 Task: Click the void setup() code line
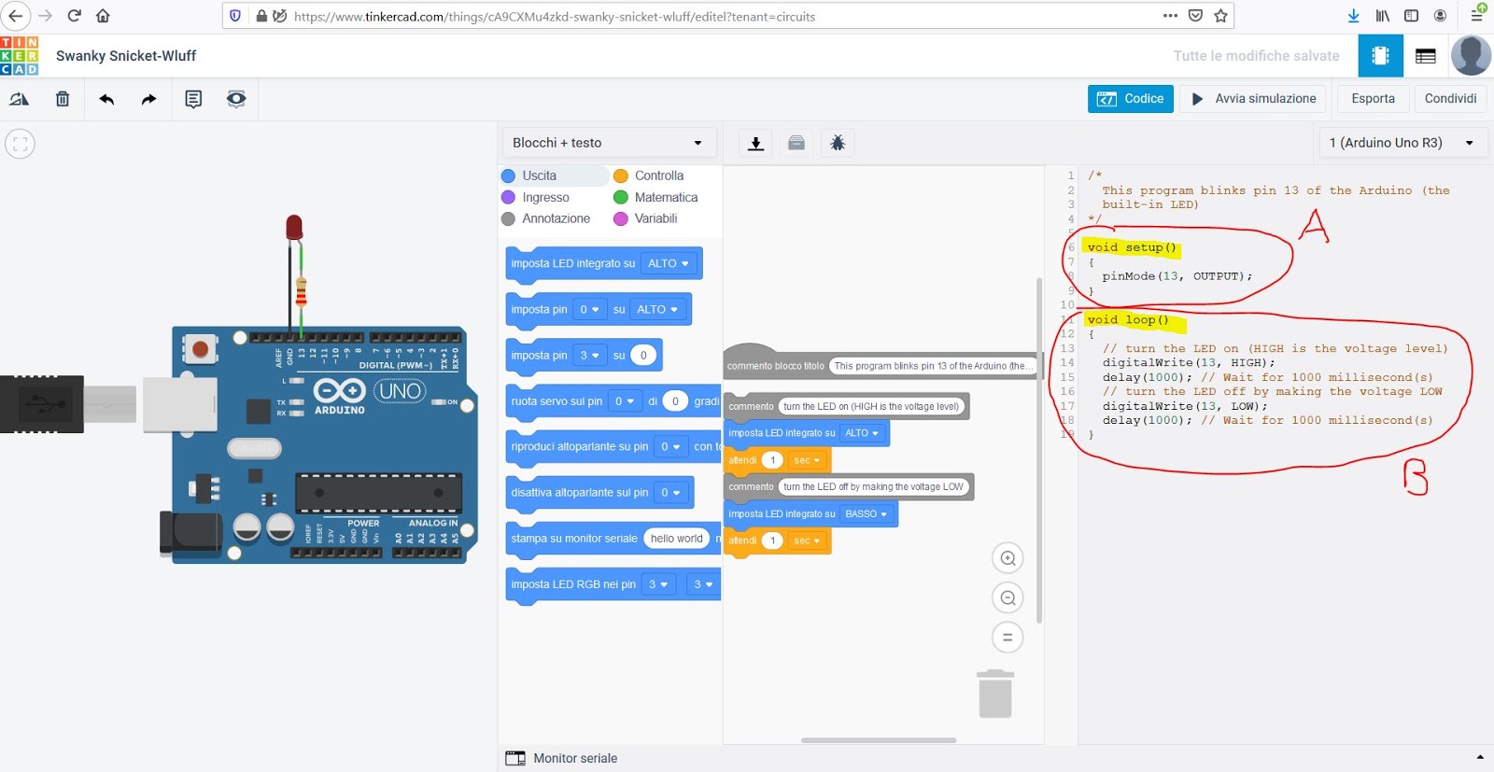pyautogui.click(x=1132, y=247)
